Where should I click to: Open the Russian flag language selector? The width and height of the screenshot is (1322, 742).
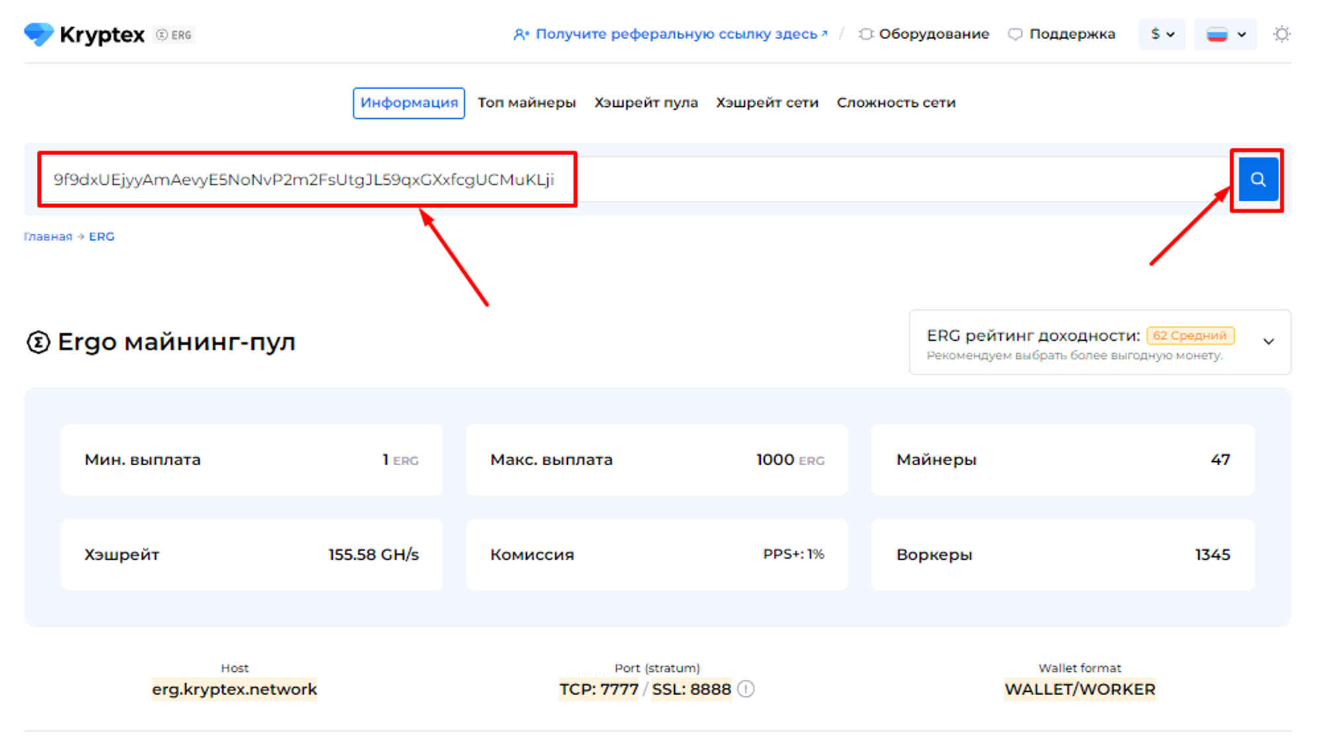[x=1225, y=34]
